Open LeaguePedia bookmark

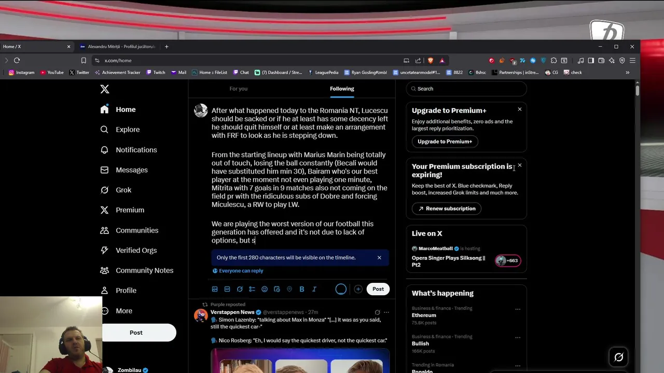[x=323, y=73]
